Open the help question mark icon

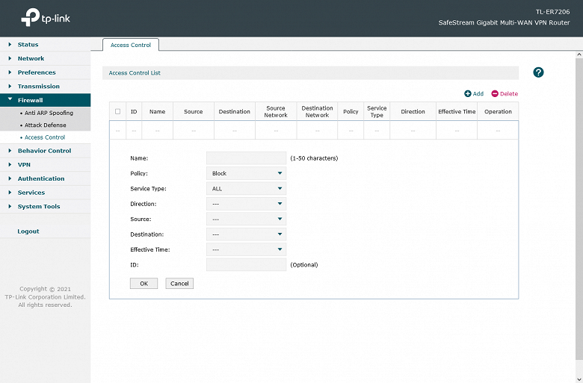(538, 72)
